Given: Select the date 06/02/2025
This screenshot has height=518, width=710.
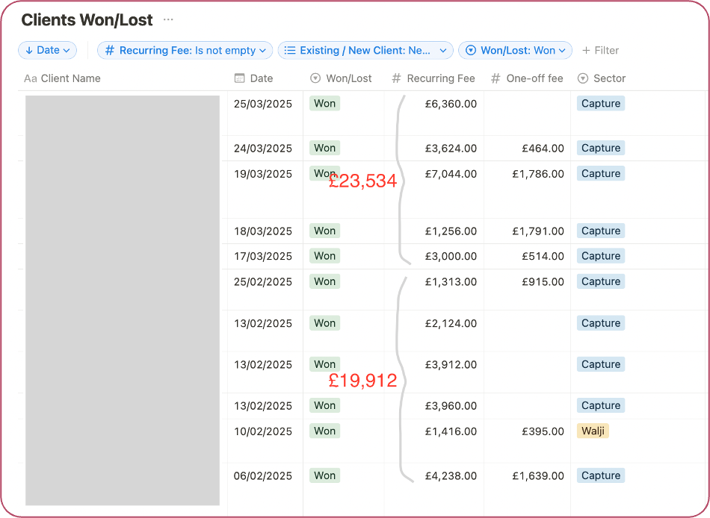Looking at the screenshot, I should click(262, 476).
